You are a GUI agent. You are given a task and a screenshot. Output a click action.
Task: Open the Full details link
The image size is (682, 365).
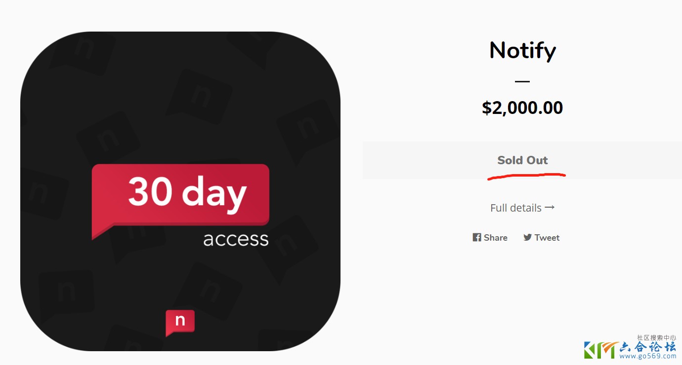point(516,208)
